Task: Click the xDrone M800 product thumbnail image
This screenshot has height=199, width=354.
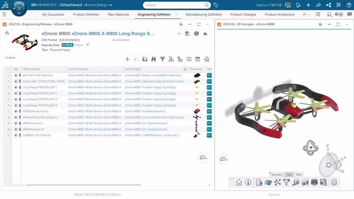Action: click(x=25, y=42)
